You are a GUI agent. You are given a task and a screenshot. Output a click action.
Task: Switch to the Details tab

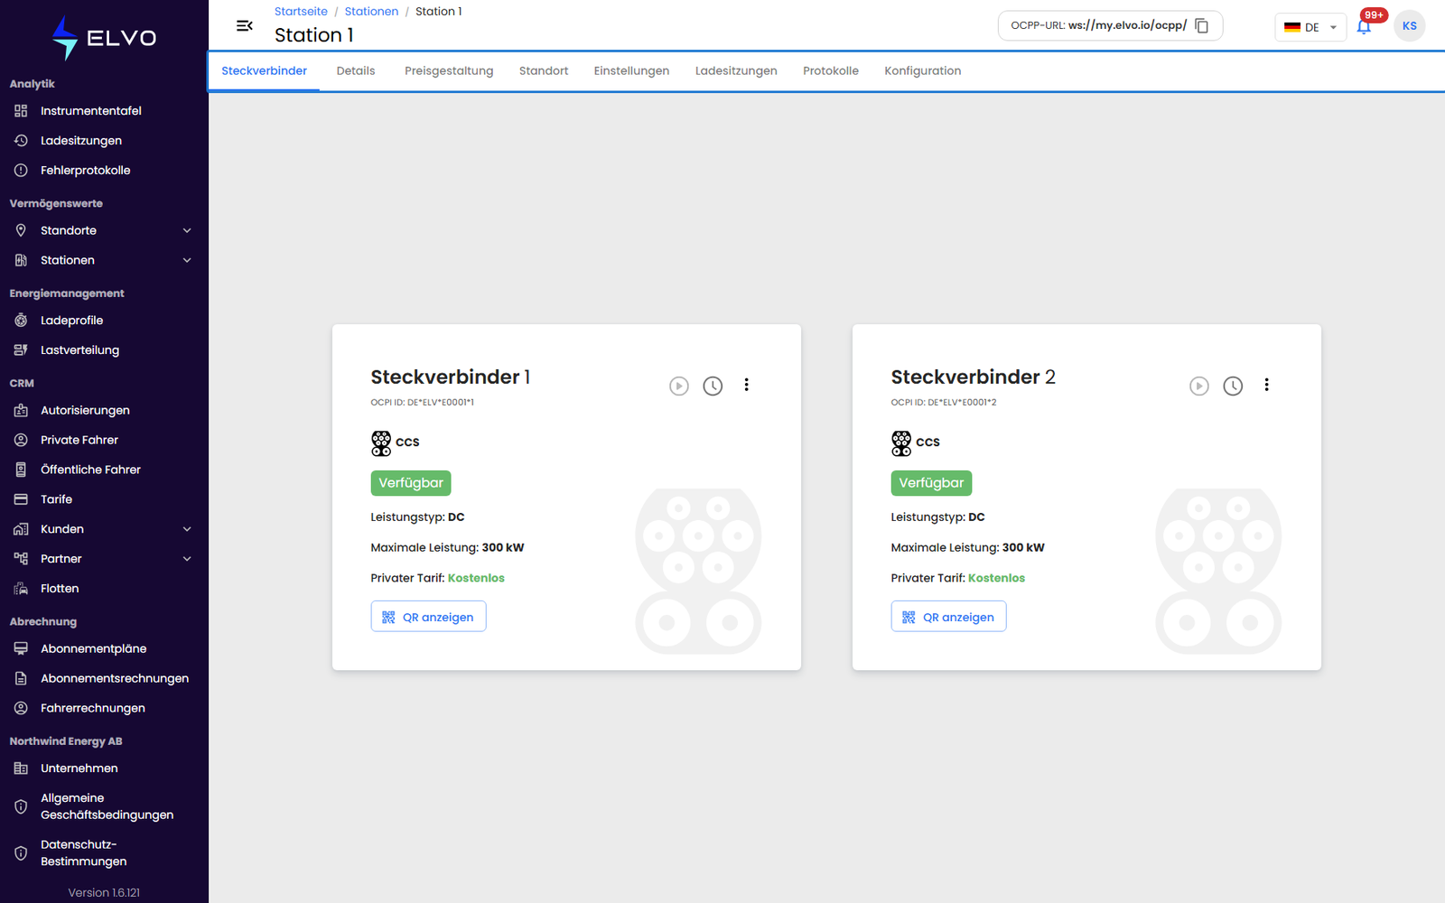coord(356,71)
